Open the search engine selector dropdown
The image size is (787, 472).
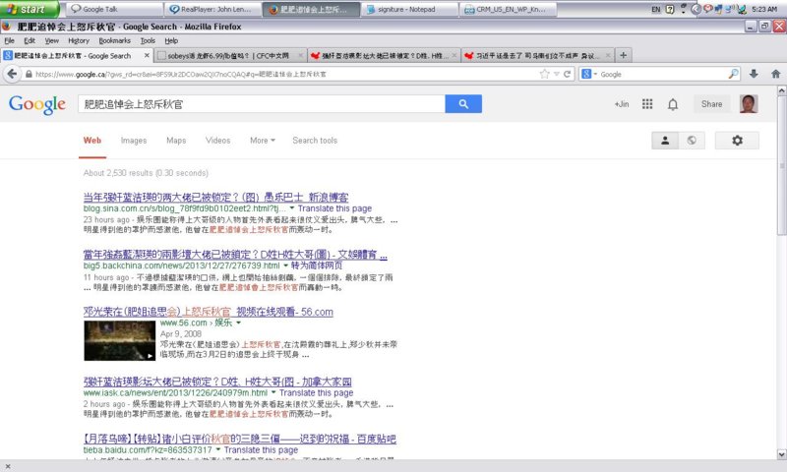pyautogui.click(x=589, y=74)
